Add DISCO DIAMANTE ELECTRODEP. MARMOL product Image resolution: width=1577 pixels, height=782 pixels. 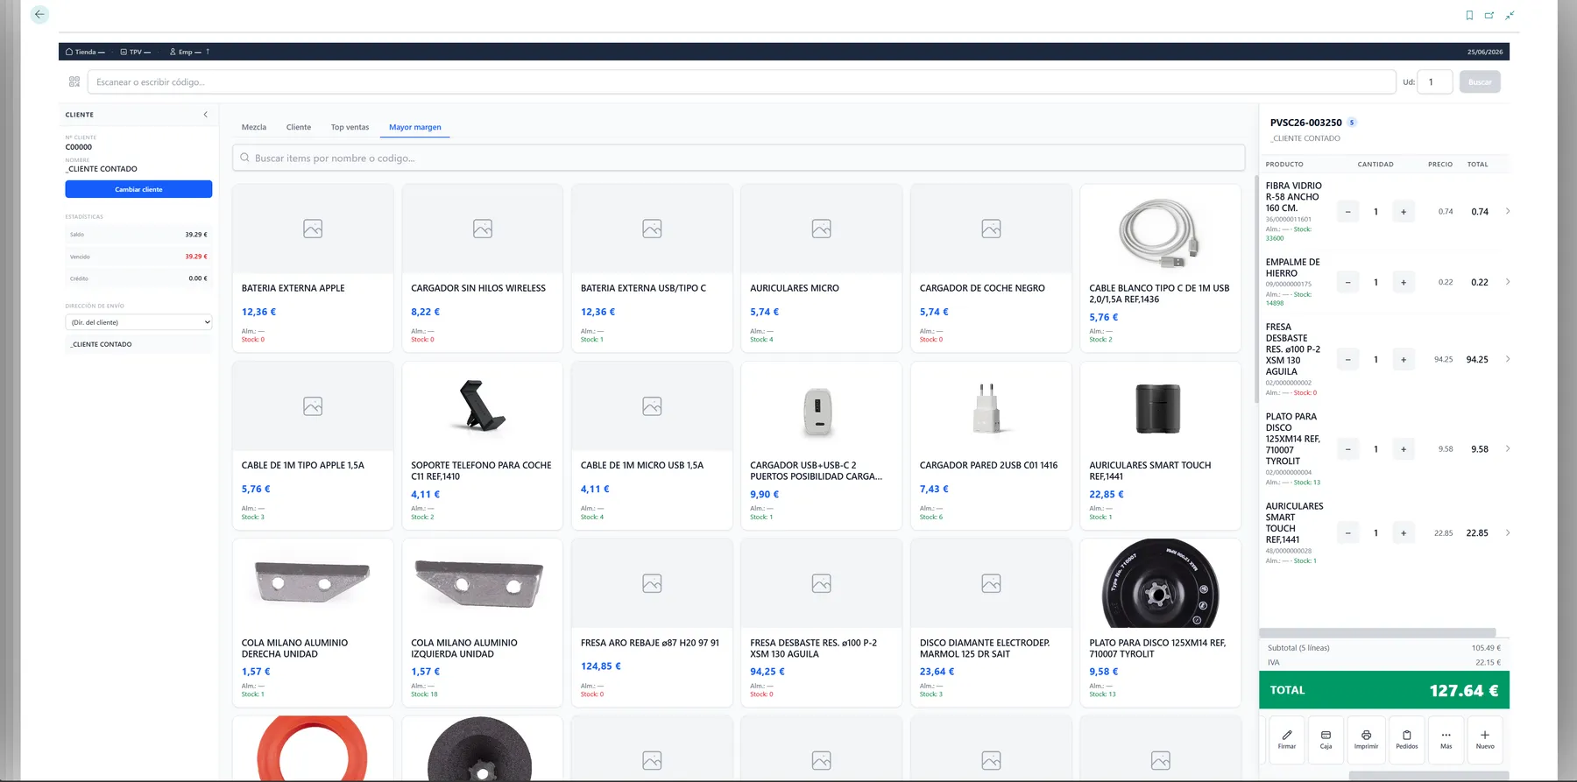pyautogui.click(x=991, y=623)
